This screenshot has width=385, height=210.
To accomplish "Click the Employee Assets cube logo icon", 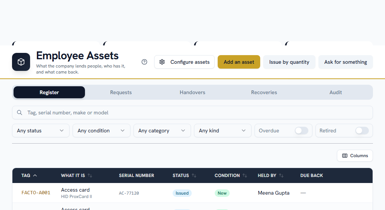I will pyautogui.click(x=21, y=62).
